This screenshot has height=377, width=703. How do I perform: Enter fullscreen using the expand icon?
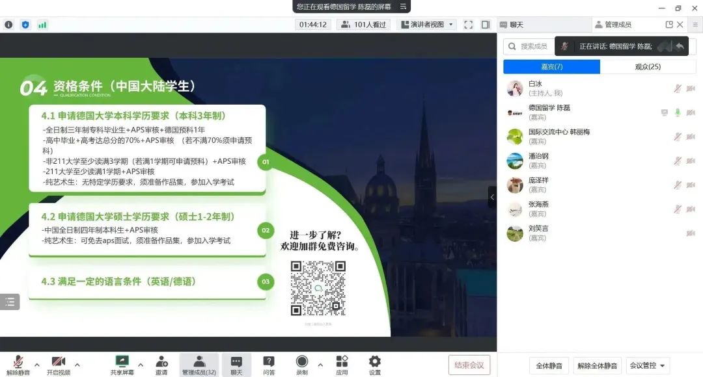pos(468,25)
